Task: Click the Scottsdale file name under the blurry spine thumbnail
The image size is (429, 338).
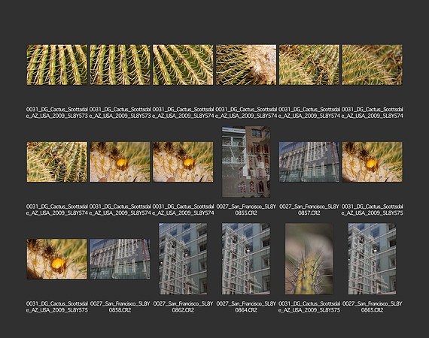Action: [309, 307]
